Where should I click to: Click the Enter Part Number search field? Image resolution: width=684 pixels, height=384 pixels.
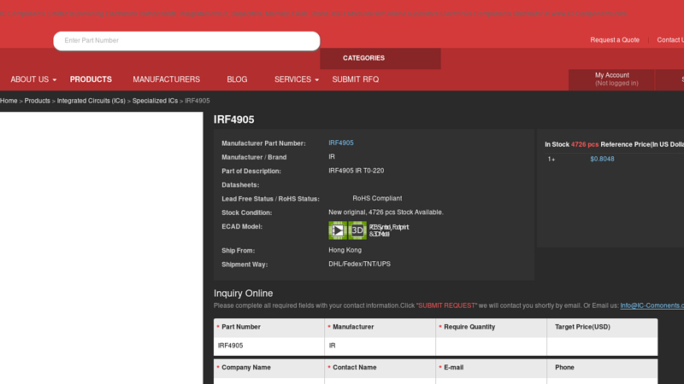point(186,41)
